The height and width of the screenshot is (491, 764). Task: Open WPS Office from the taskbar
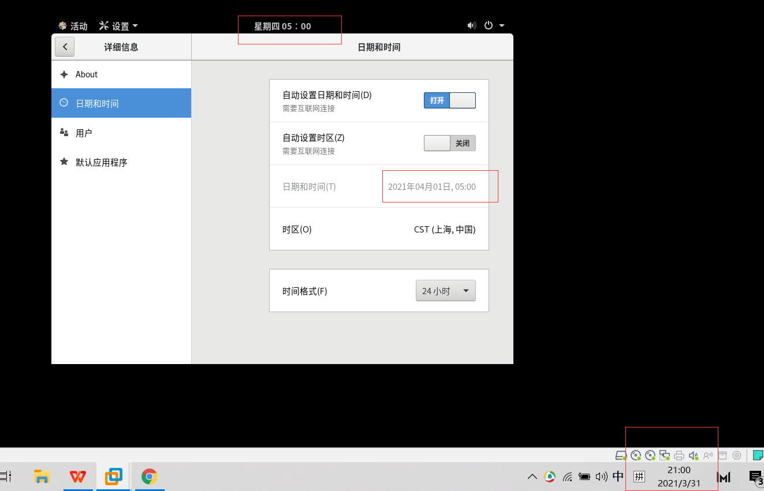tap(78, 477)
